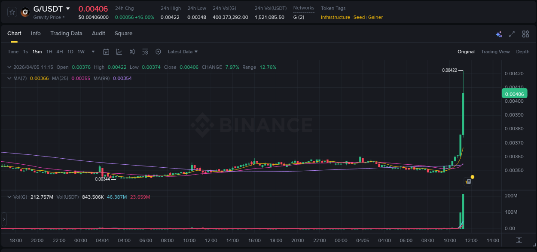
Task: Open the Infrastructure token tag link
Action: 335,17
